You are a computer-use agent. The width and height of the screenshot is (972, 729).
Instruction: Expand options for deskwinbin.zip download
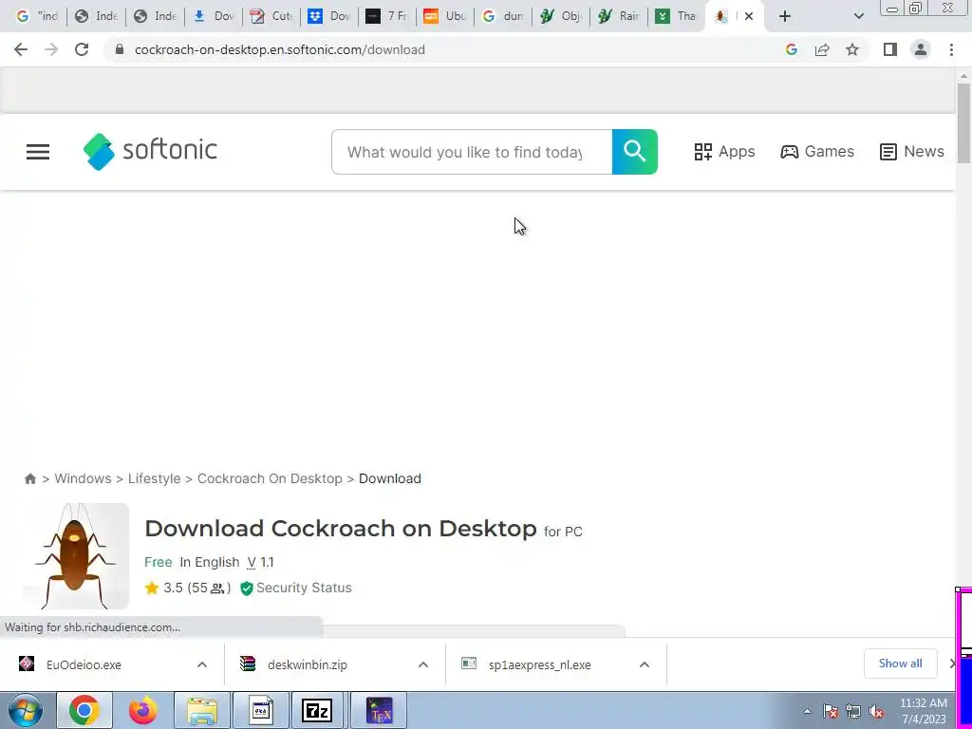click(x=423, y=664)
